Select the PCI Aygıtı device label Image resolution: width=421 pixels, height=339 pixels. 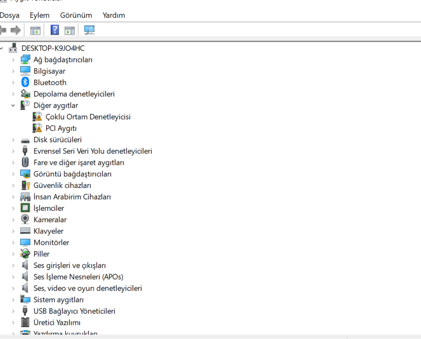click(61, 129)
